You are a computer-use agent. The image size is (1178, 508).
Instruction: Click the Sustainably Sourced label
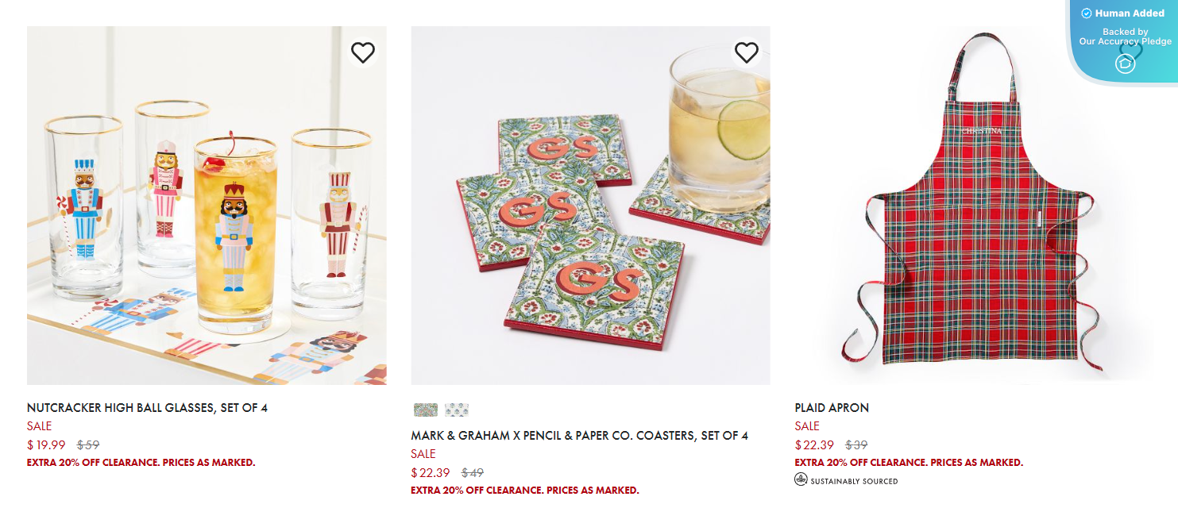pyautogui.click(x=854, y=480)
